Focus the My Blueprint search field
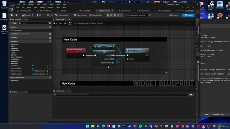 click(33, 23)
